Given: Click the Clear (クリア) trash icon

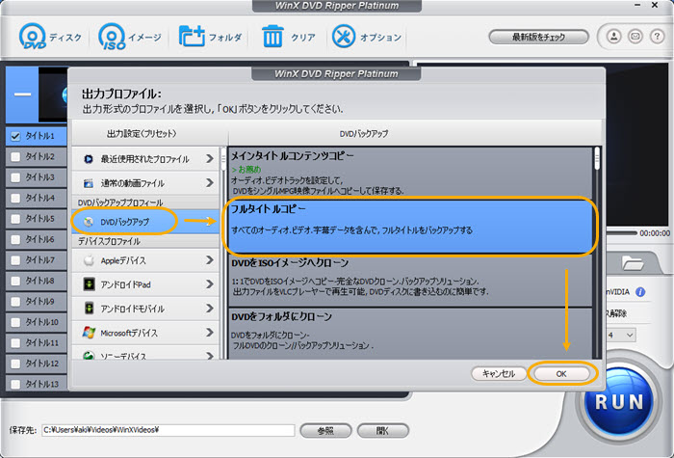Looking at the screenshot, I should tap(272, 37).
